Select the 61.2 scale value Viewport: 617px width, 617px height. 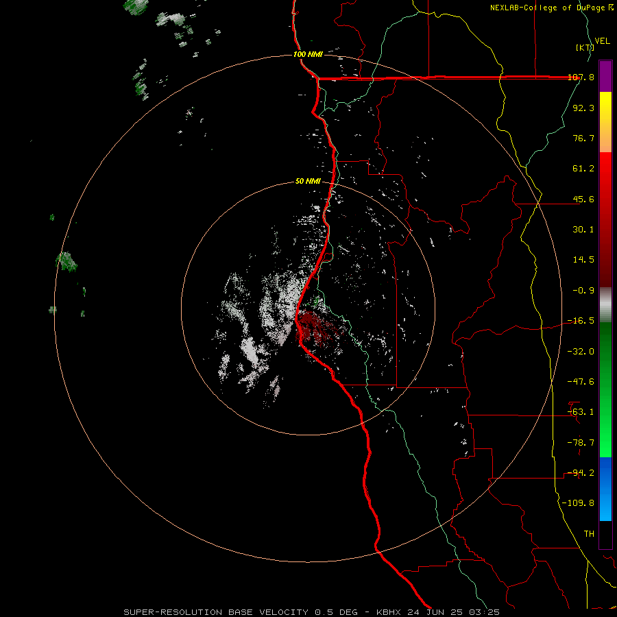[583, 169]
